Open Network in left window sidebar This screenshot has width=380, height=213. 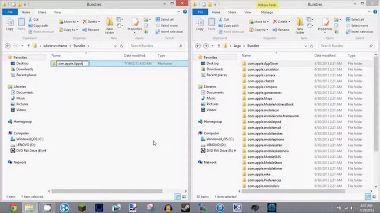[x=20, y=162]
